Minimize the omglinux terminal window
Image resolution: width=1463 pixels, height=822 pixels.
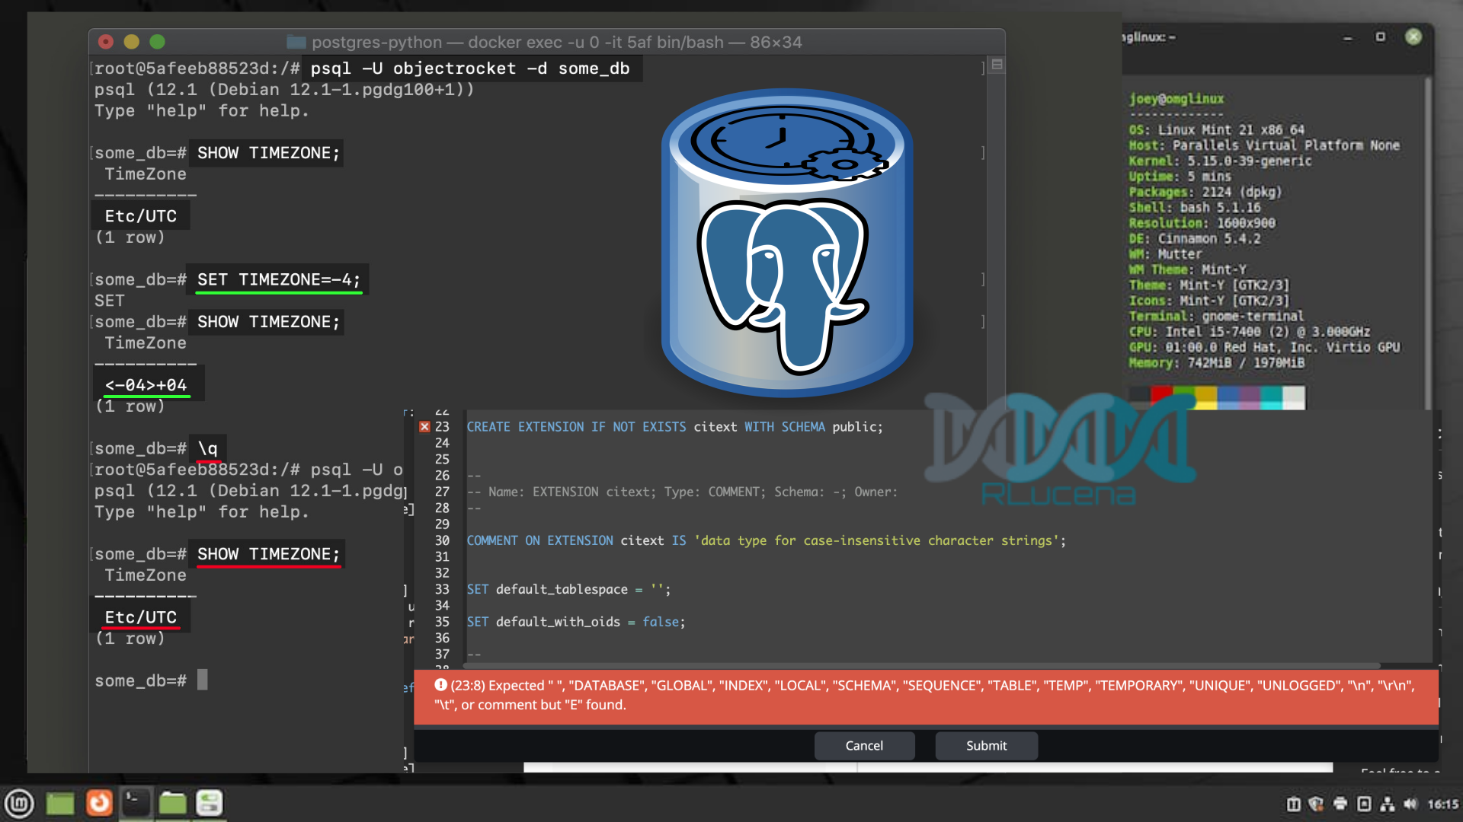1348,37
